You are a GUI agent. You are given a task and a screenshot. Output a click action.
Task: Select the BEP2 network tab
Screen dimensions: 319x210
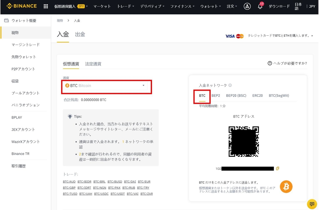pos(216,96)
